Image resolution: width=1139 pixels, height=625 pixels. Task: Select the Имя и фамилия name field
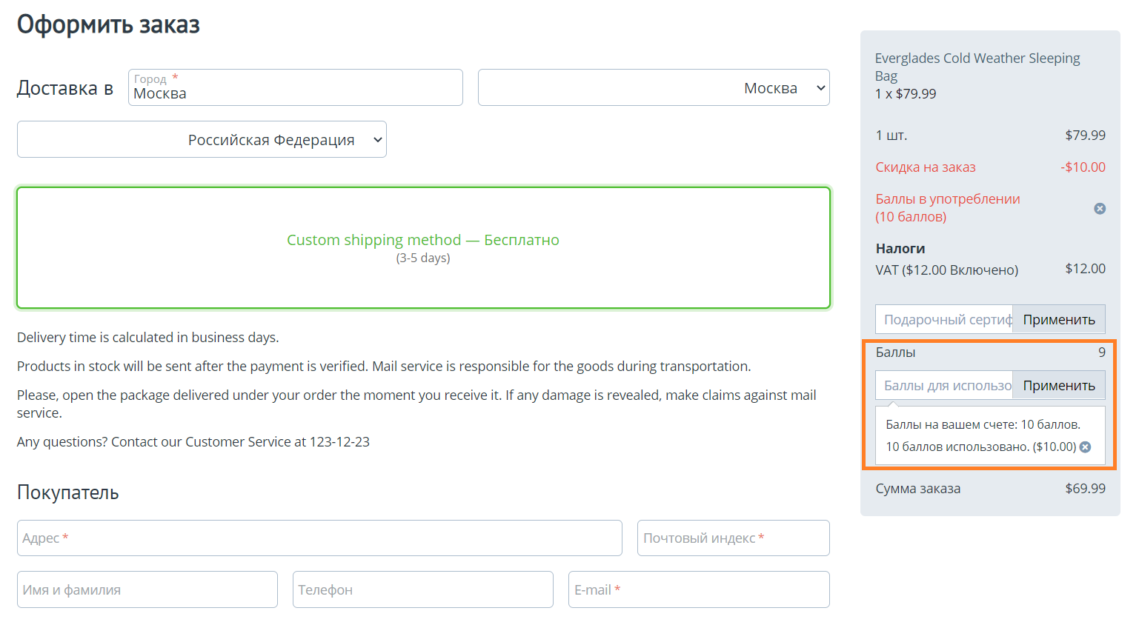147,590
